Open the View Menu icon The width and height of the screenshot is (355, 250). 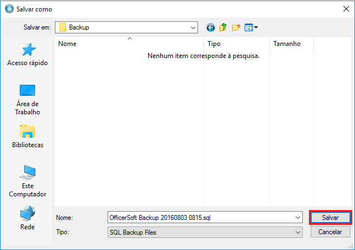pos(251,27)
